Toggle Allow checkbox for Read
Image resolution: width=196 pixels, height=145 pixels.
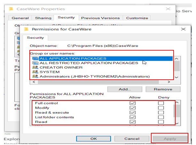132,122
